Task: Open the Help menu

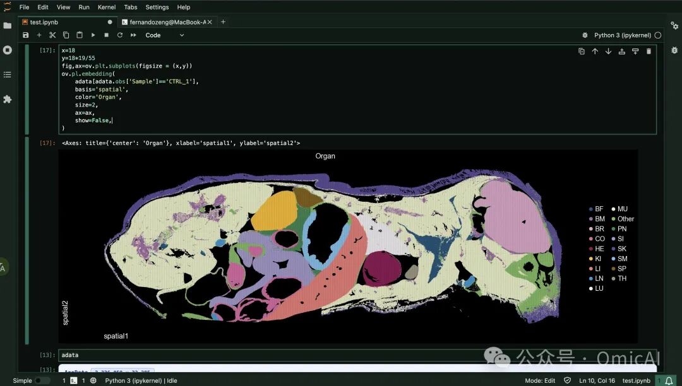Action: 184,7
